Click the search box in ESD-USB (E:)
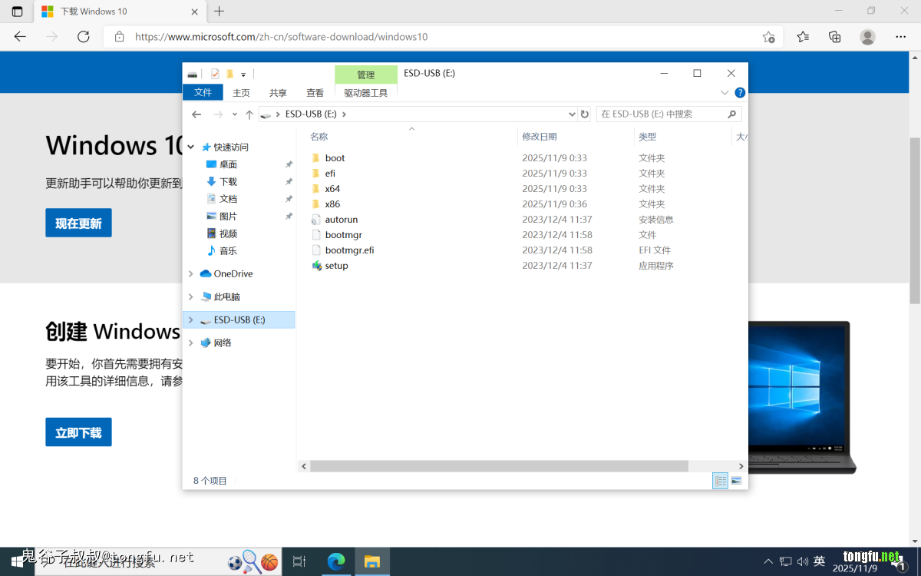This screenshot has height=576, width=921. click(662, 114)
